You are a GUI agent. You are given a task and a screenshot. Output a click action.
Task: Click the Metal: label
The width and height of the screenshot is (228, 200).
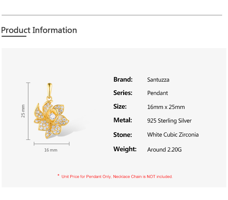pos(123,120)
